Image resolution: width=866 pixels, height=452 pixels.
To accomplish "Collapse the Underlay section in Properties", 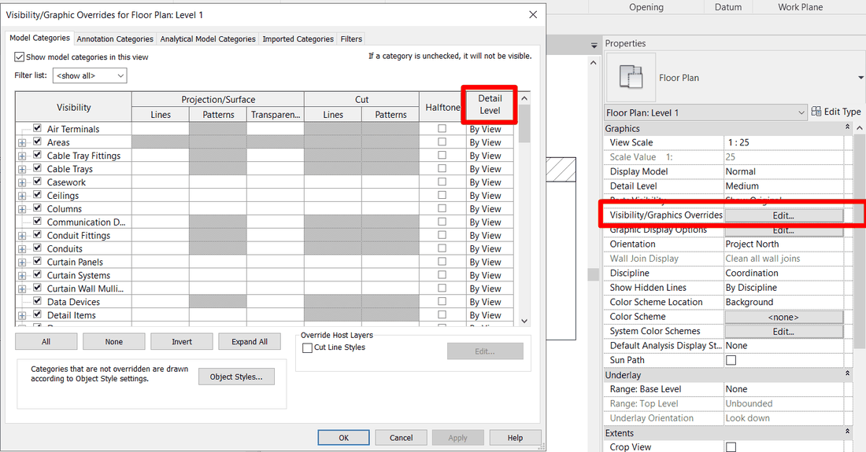I will coord(847,374).
